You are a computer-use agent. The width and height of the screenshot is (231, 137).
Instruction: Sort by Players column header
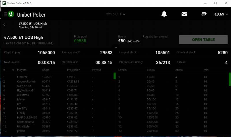point(22,70)
